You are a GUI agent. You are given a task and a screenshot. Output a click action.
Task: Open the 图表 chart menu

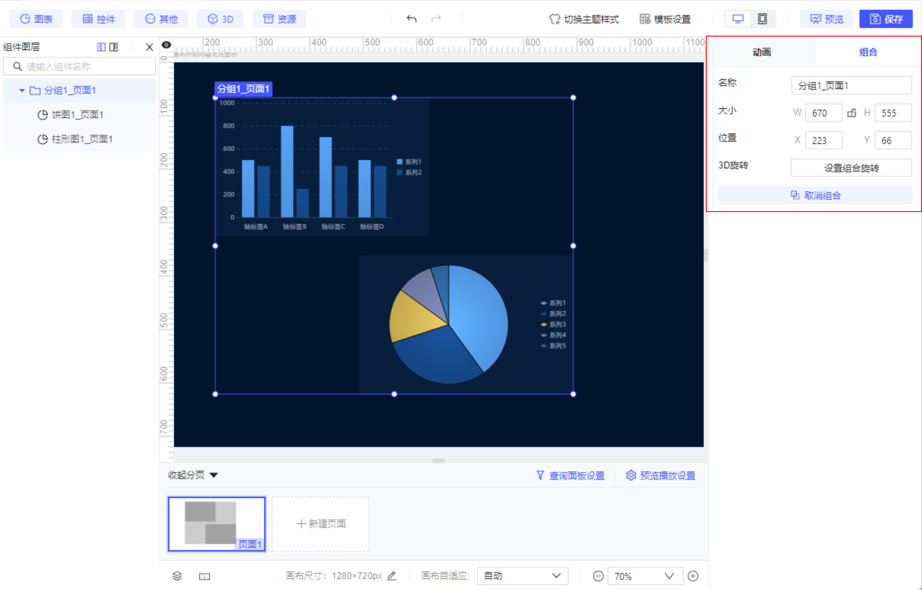(x=36, y=19)
